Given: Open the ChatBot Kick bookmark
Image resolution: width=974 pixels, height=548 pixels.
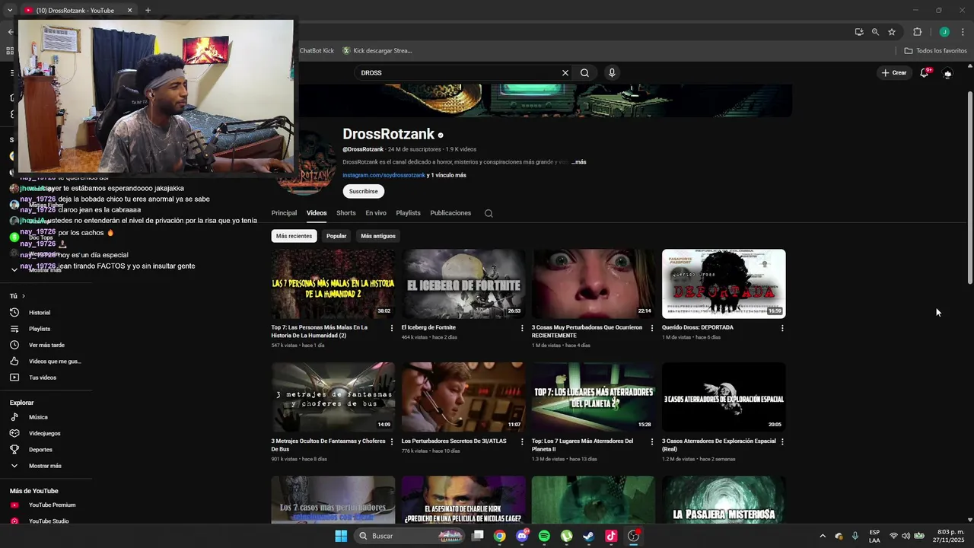Looking at the screenshot, I should coord(316,51).
